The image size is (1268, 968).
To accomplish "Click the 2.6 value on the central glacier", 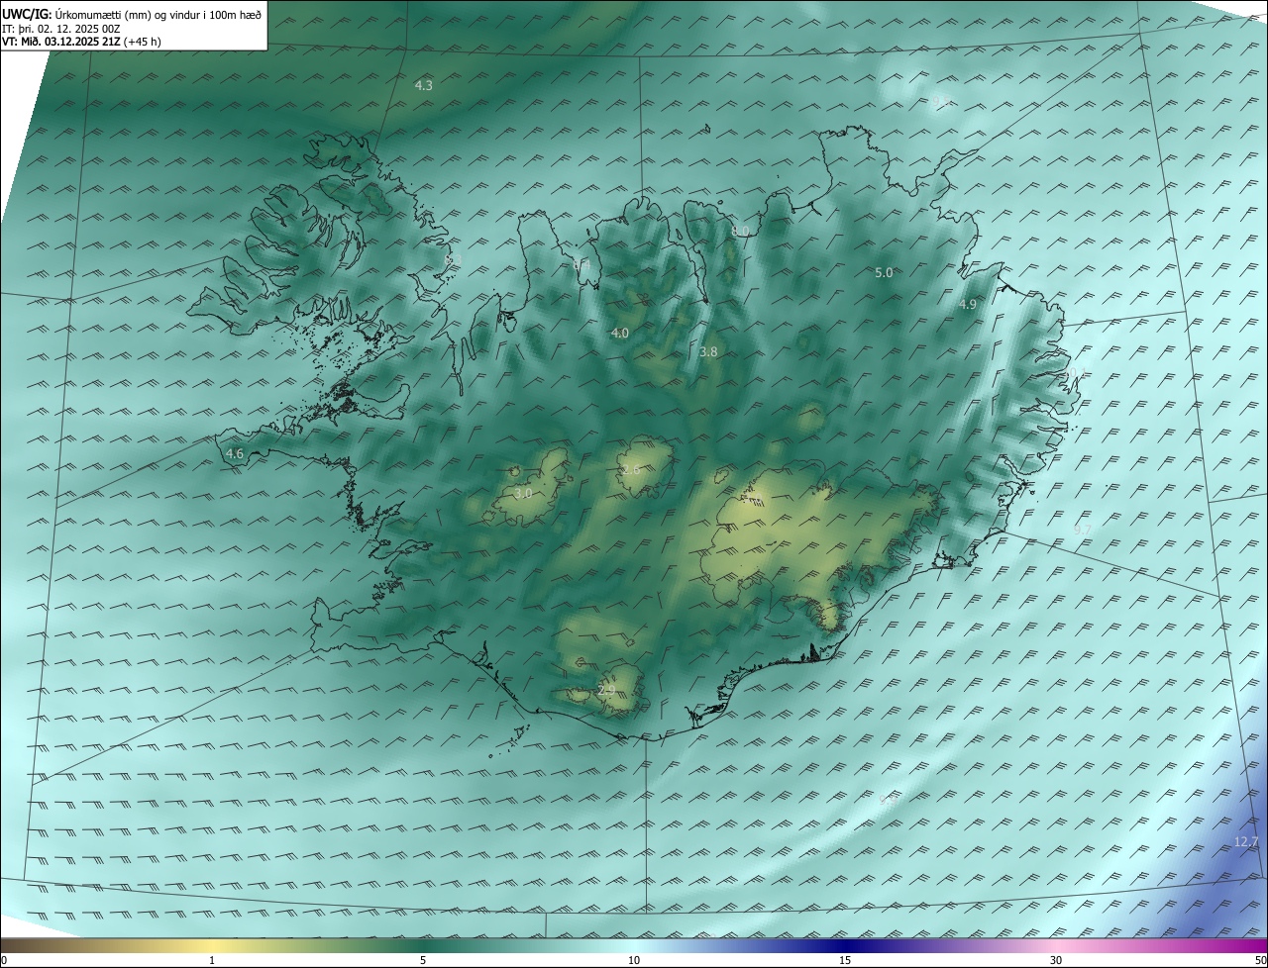I will click(x=631, y=469).
